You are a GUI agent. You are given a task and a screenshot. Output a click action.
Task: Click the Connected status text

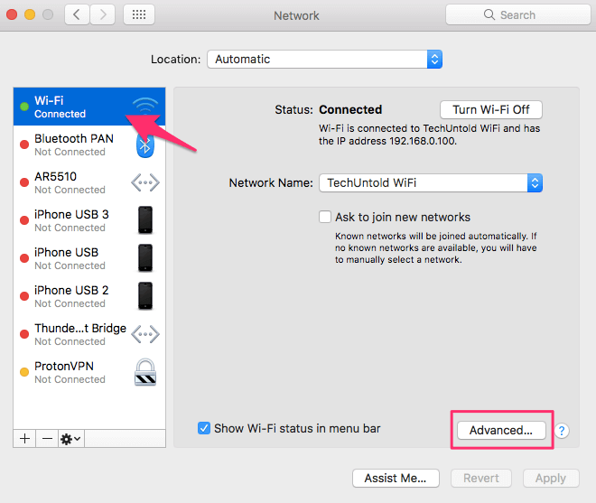[x=350, y=109]
